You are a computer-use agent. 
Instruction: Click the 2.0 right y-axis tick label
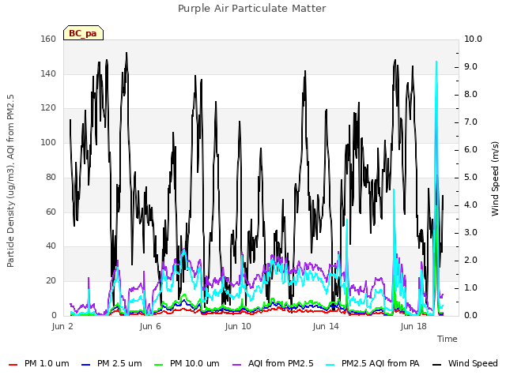(x=470, y=260)
